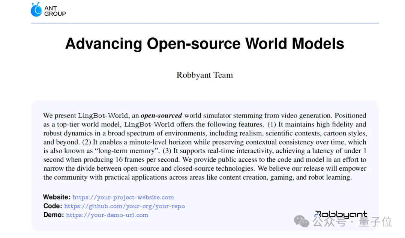The image size is (405, 238).
Task: Open the GitHub your-org/your-repo code link
Action: point(124,206)
